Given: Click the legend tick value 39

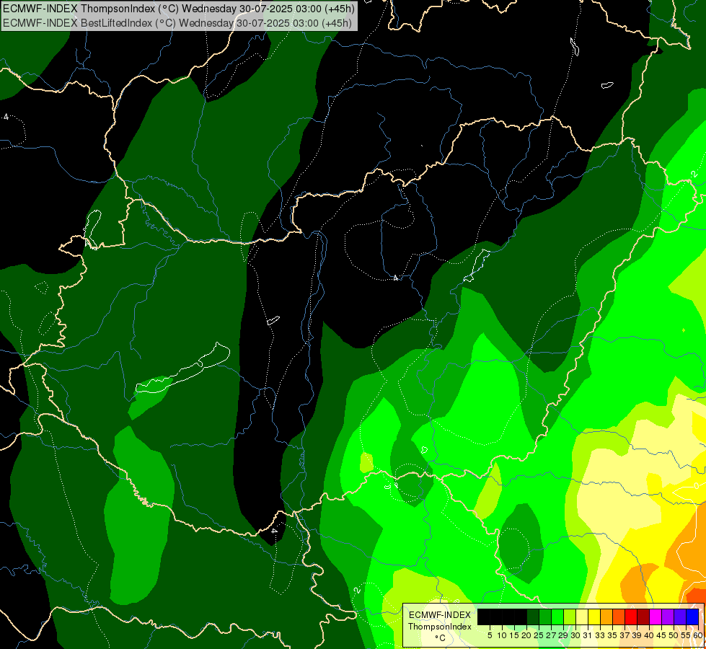Looking at the screenshot, I should (x=637, y=635).
